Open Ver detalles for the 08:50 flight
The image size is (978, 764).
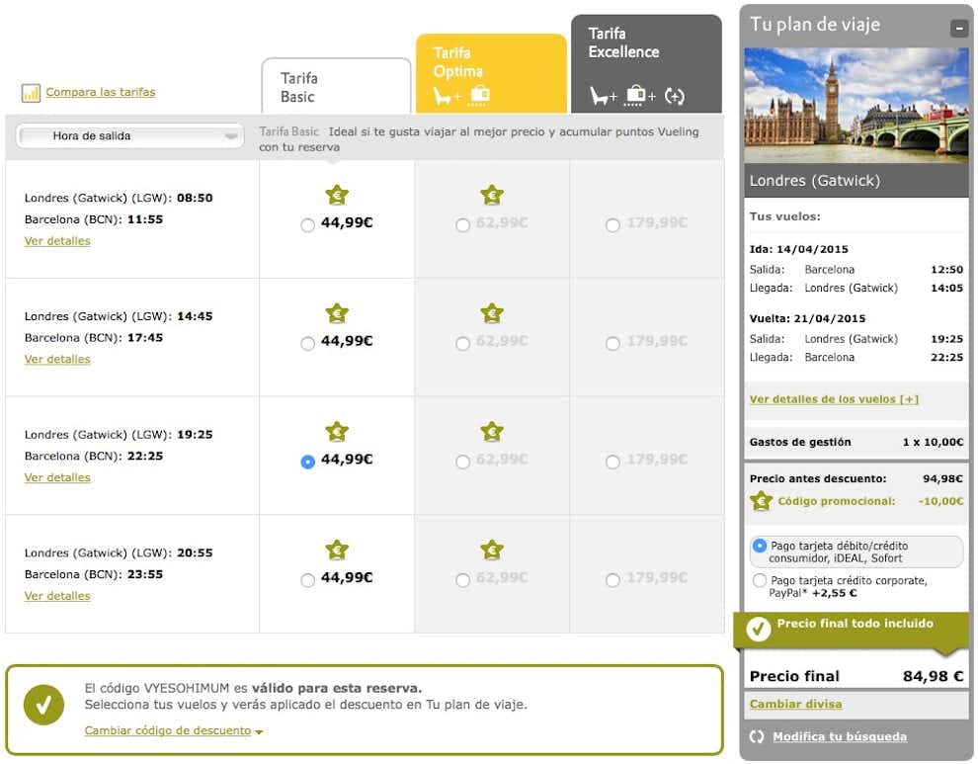(x=57, y=241)
